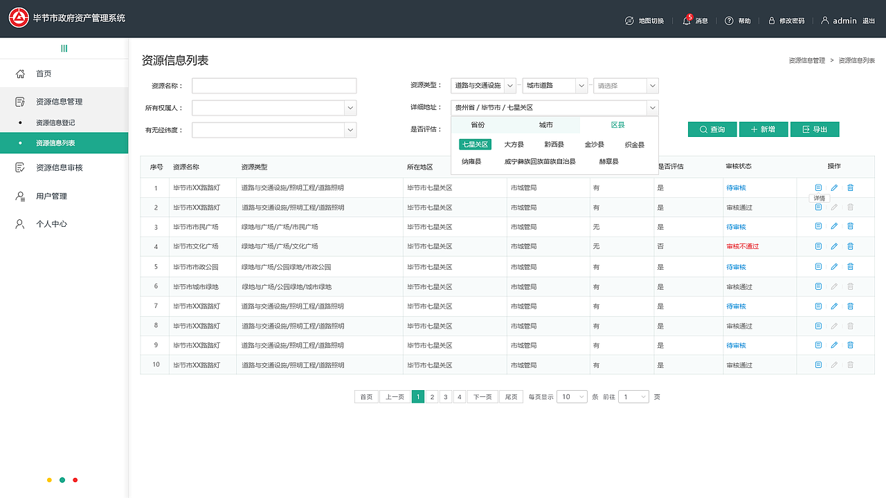Screen dimensions: 886x498
Task: Edit row number 1 with pencil icon
Action: coord(834,187)
